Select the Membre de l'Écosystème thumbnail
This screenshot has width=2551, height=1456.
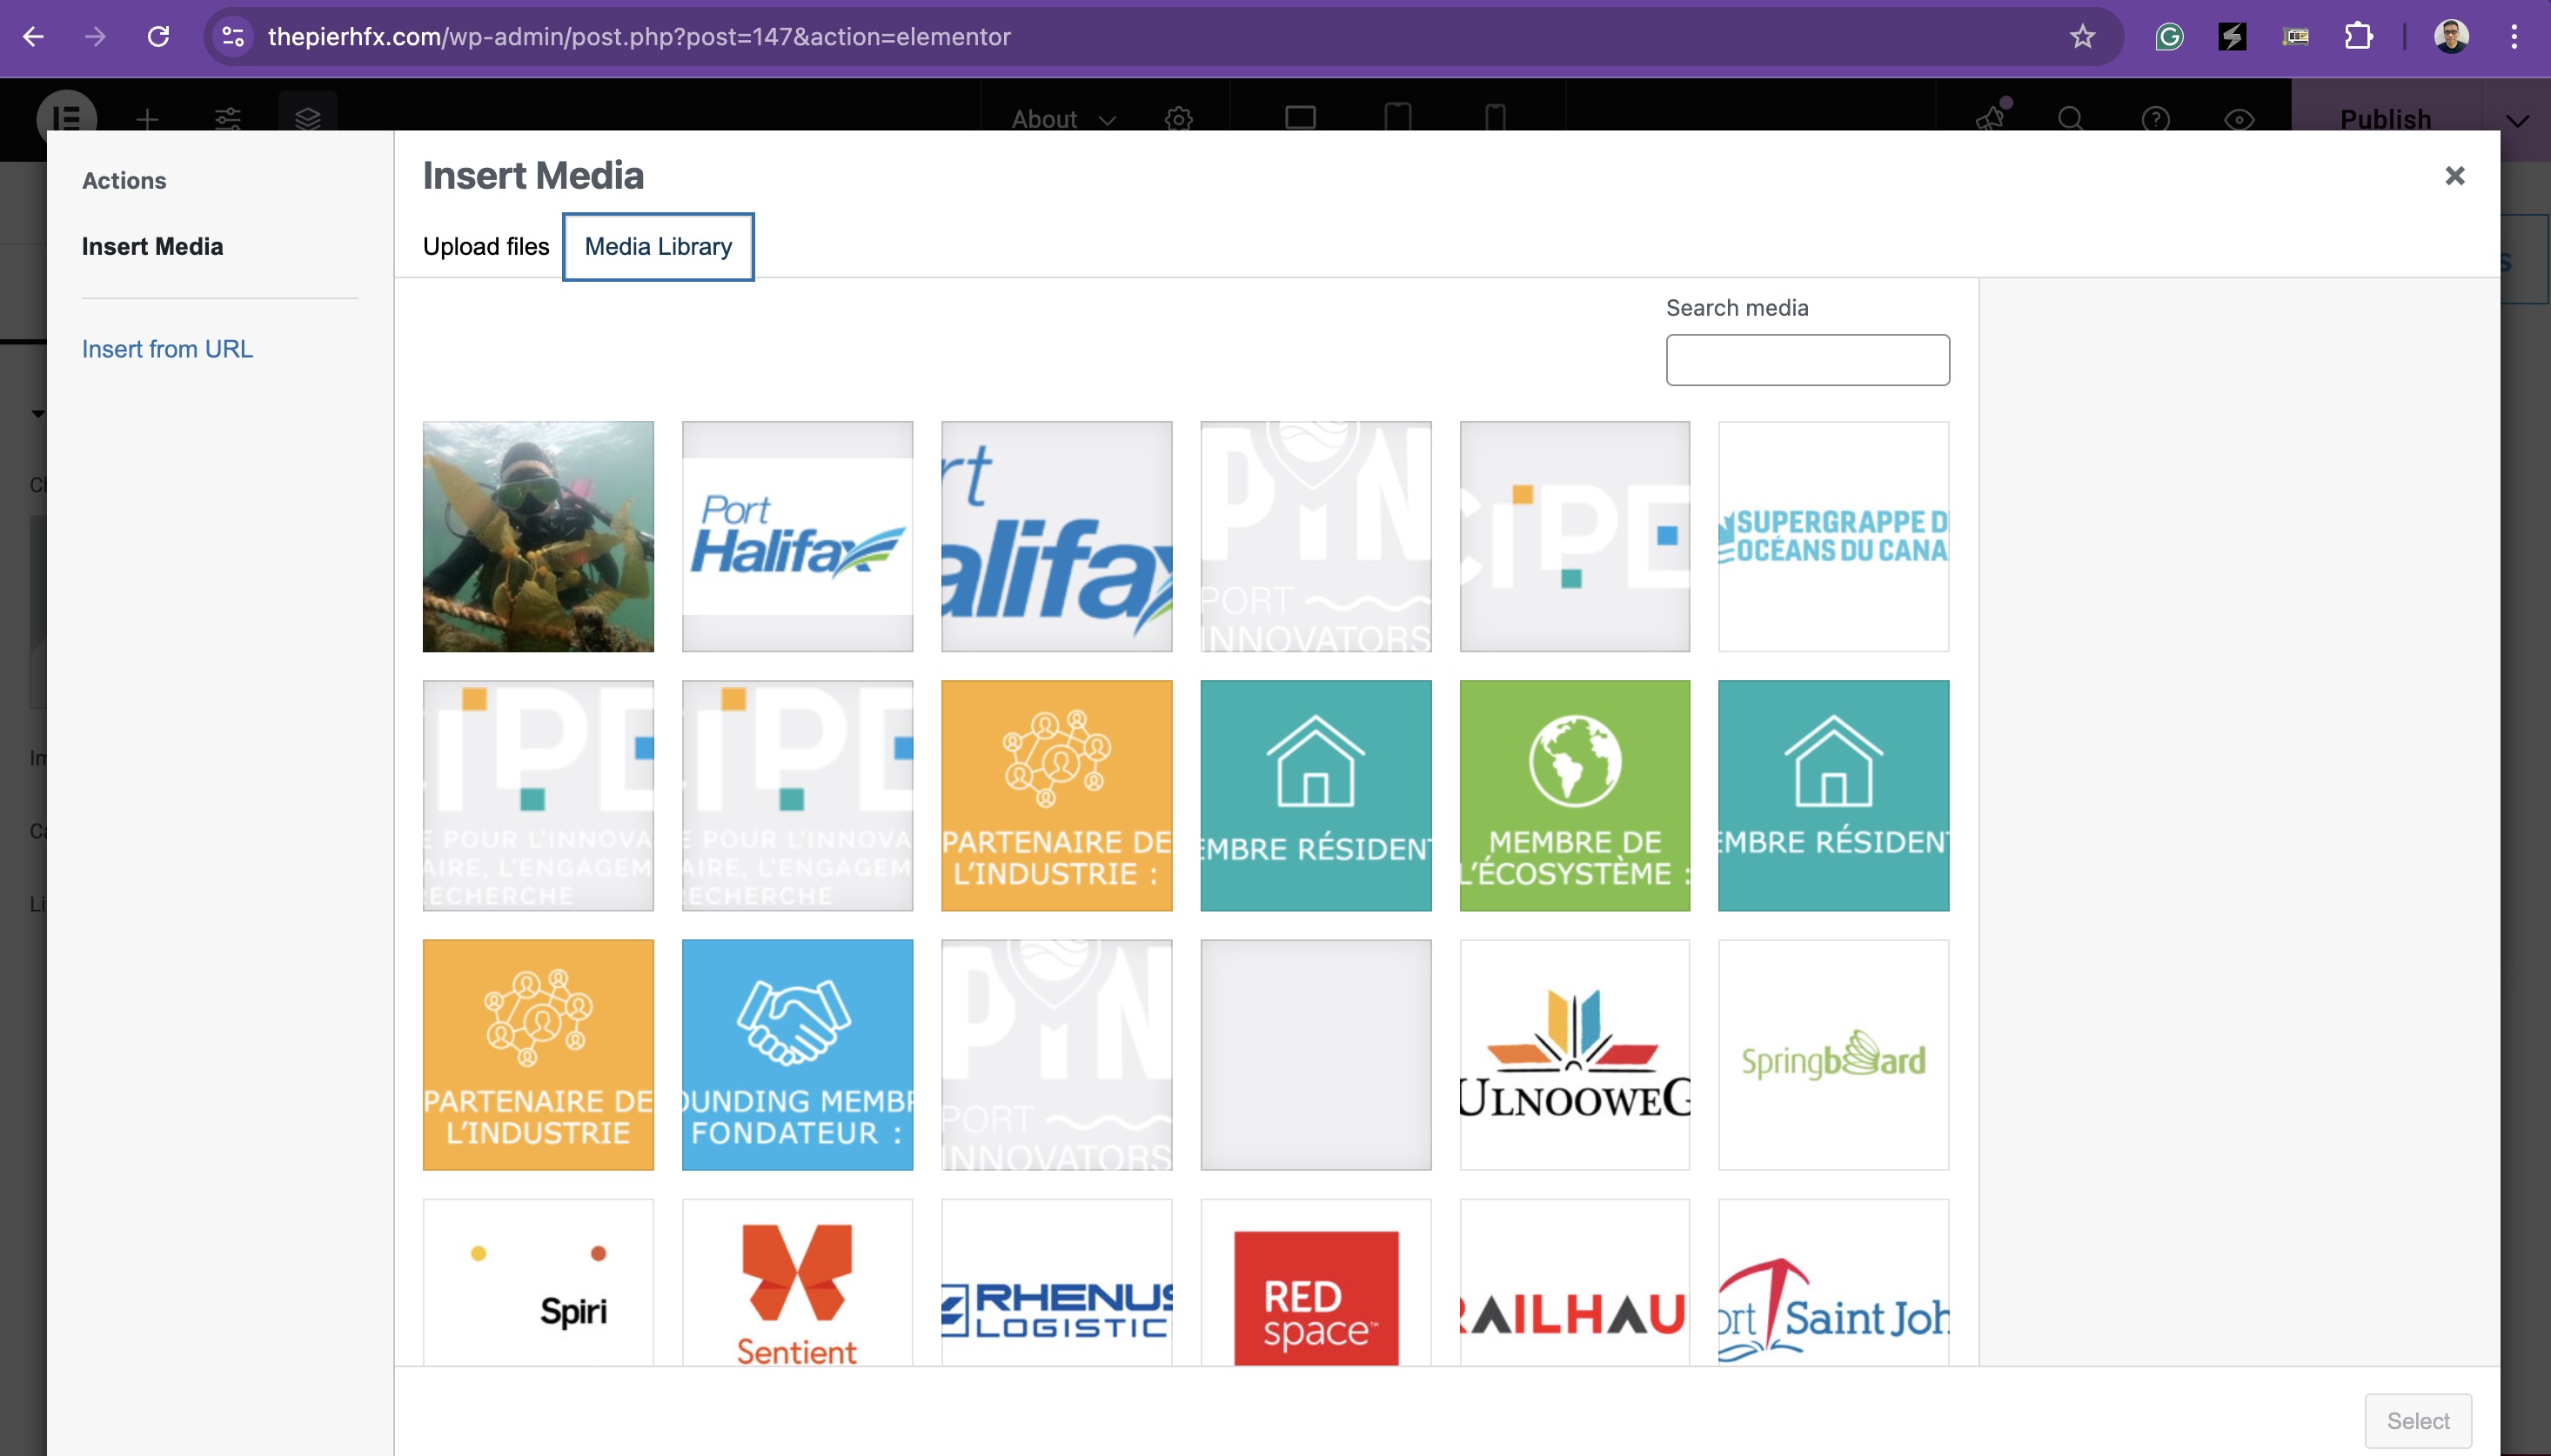[x=1574, y=796]
